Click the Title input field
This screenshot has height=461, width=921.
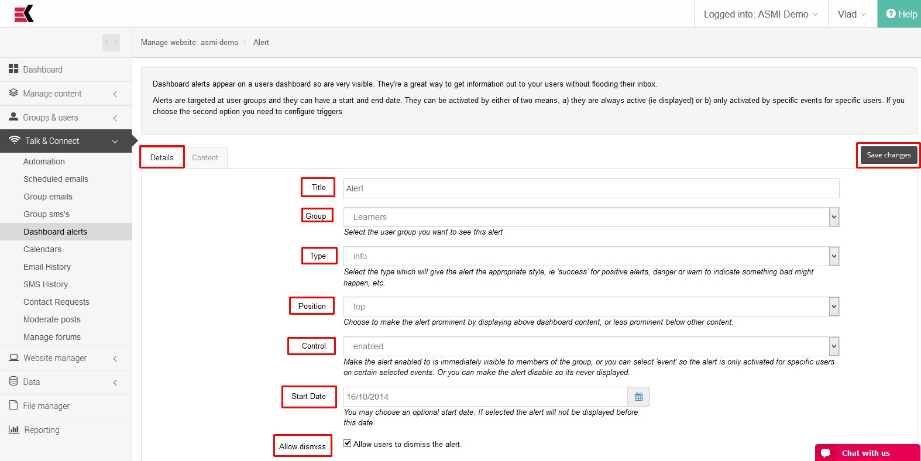[x=591, y=188]
